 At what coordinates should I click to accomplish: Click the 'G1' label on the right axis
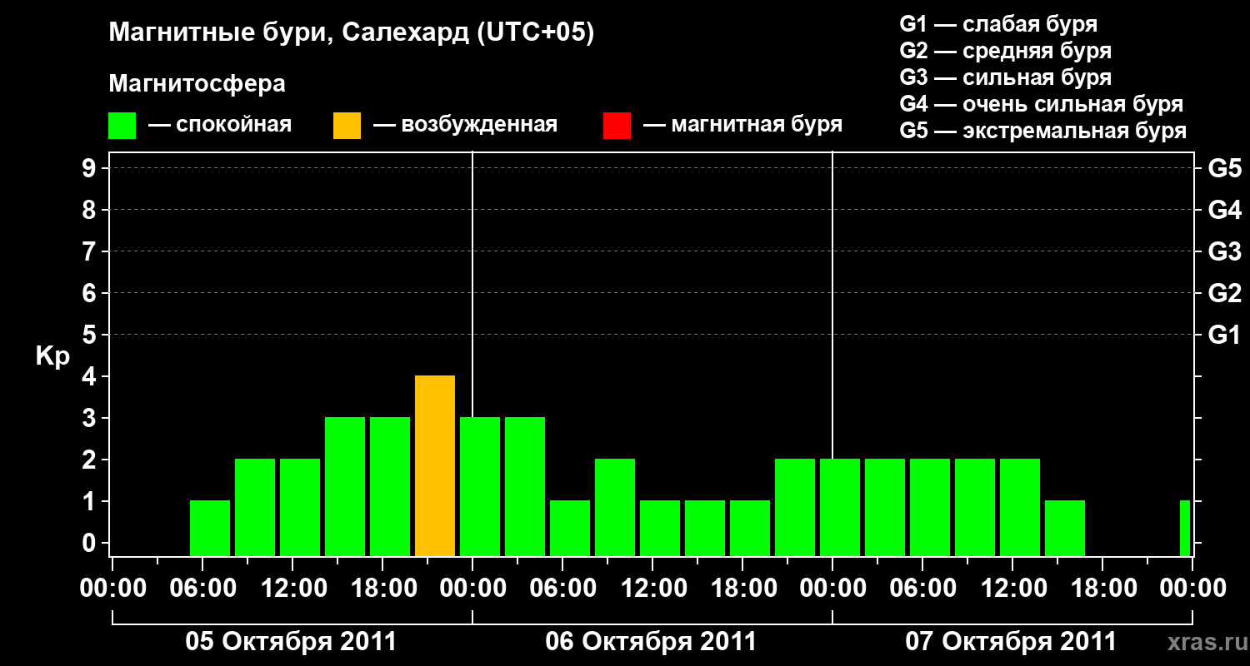(x=1224, y=335)
